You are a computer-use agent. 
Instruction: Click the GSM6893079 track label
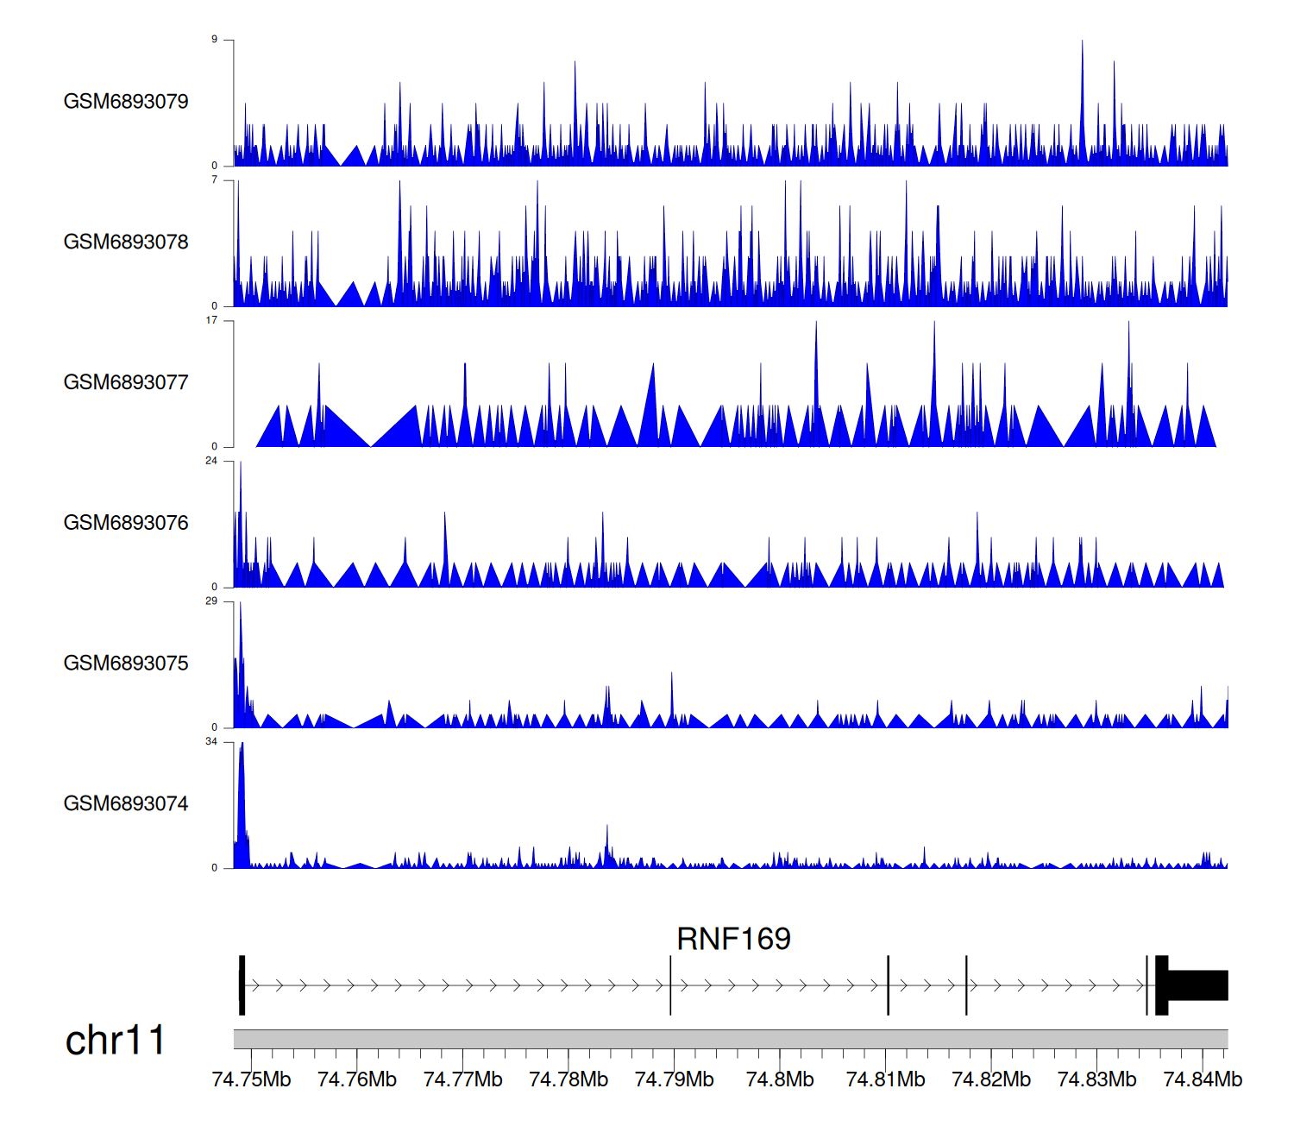(126, 102)
